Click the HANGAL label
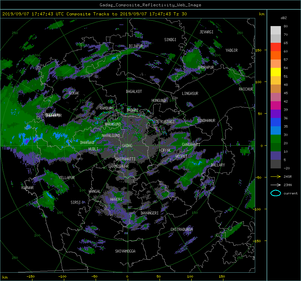The height and width of the screenshot is (281, 301). pyautogui.click(x=95, y=191)
